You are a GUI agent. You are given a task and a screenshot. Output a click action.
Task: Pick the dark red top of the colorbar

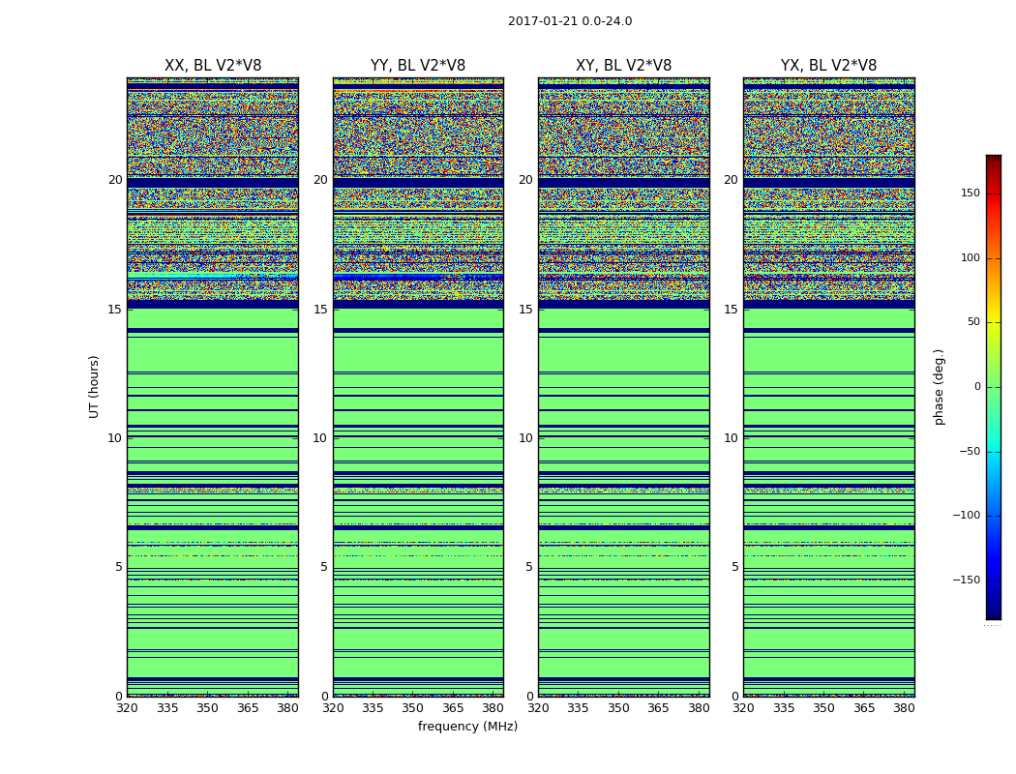(993, 160)
